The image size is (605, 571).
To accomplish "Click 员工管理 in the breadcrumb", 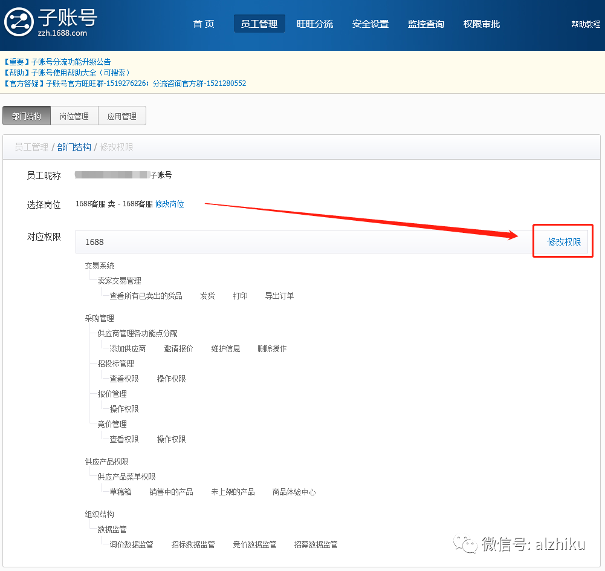I will [x=31, y=147].
